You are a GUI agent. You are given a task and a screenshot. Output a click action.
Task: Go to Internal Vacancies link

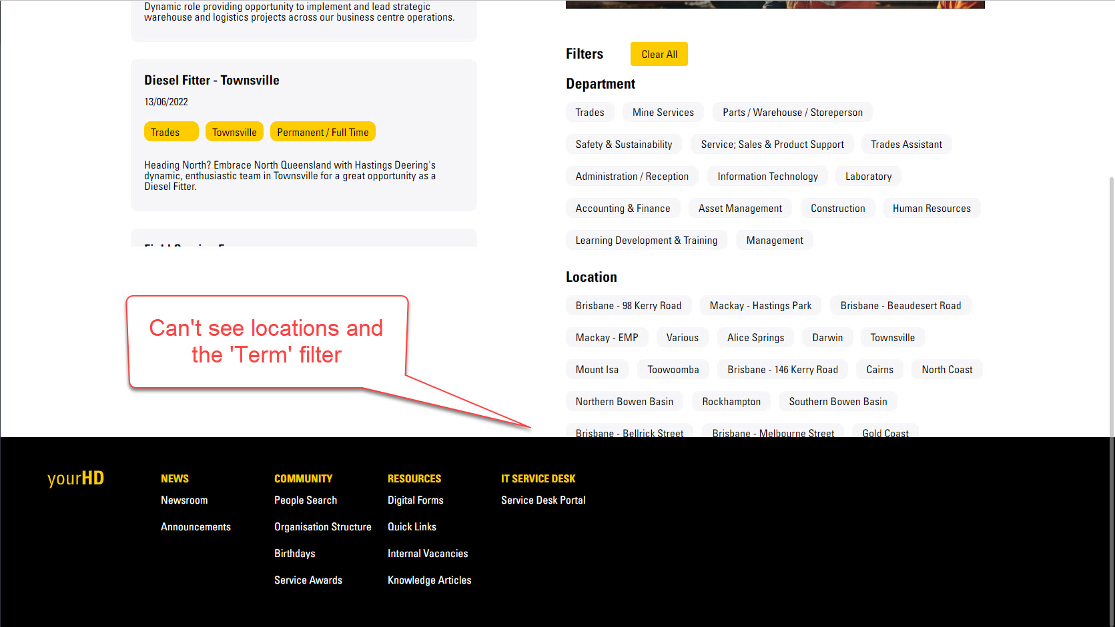point(428,554)
